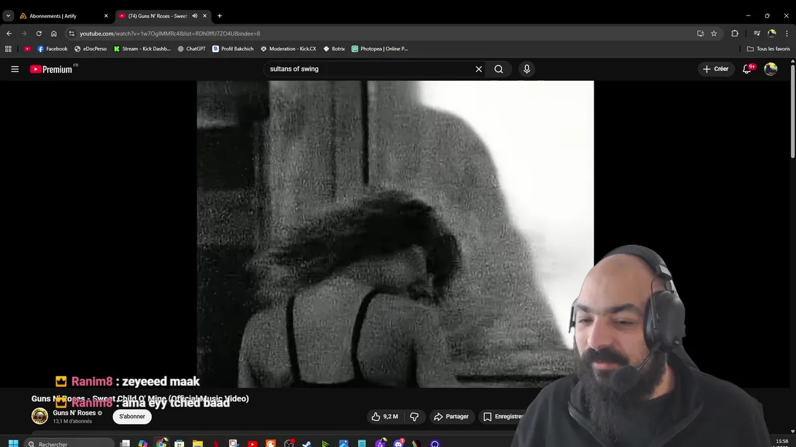The image size is (796, 447).
Task: Focus the youtube.com address bar
Action: click(x=379, y=34)
